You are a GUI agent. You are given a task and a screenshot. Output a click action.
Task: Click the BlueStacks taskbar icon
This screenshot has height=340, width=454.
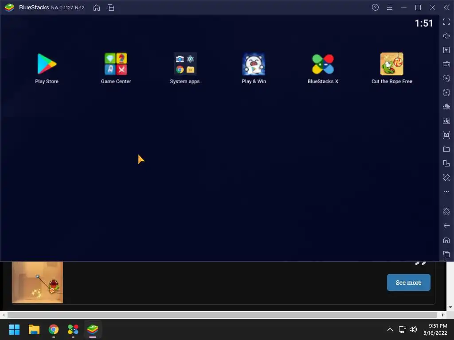point(93,329)
